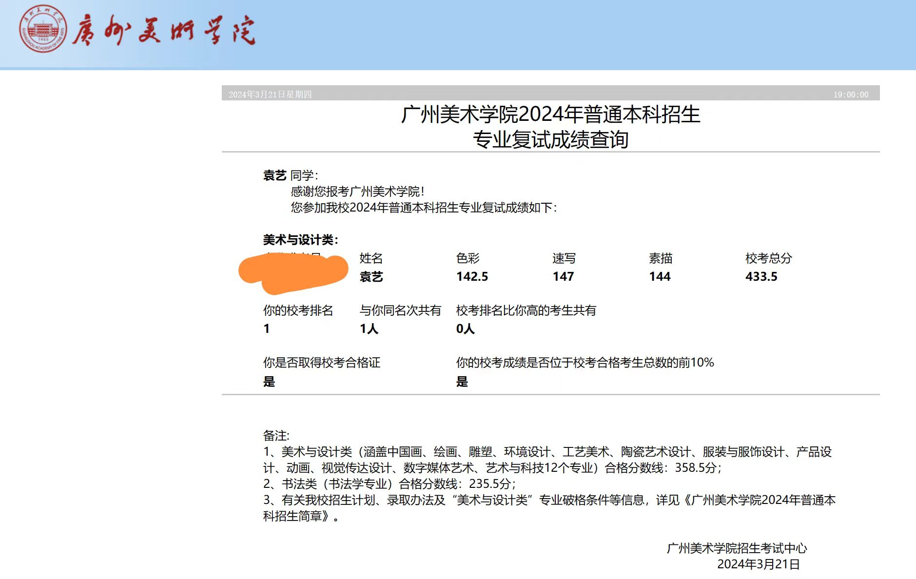Click the 广州美术学院 calligraphy title in header
The height and width of the screenshot is (579, 916).
(164, 31)
